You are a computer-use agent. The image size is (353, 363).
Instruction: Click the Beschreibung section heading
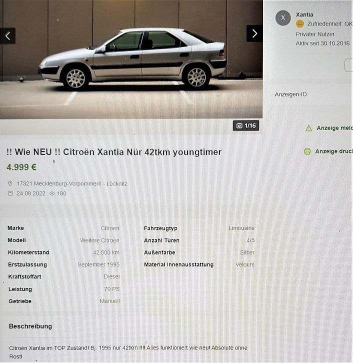click(30, 326)
